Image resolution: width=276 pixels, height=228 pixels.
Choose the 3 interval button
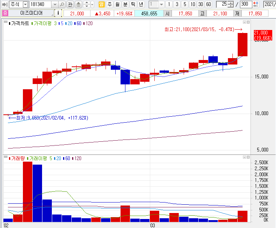(x=177, y=4)
